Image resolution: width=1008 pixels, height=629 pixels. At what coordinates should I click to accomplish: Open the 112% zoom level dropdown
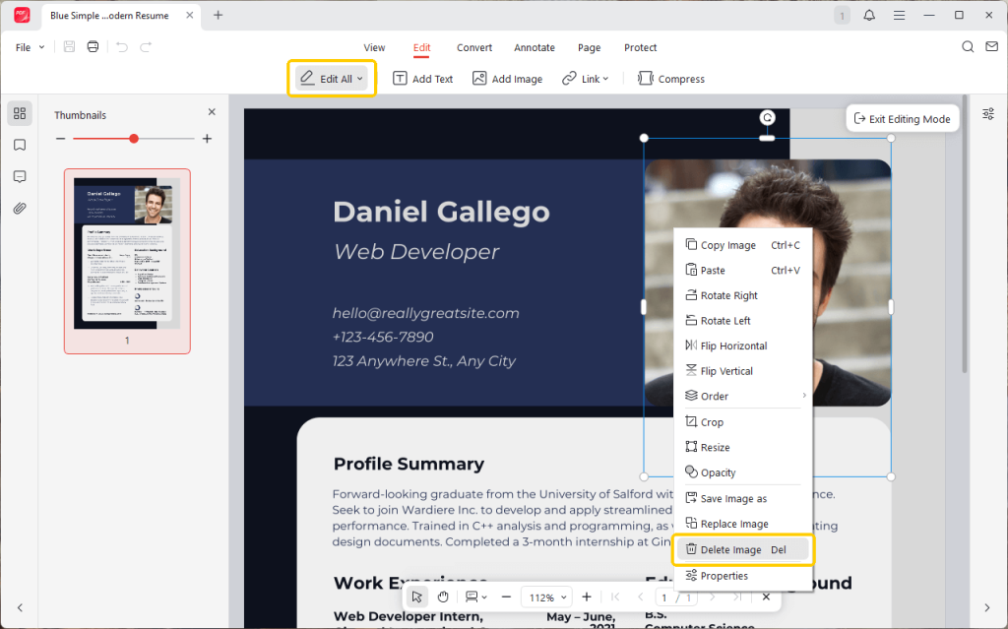[546, 597]
